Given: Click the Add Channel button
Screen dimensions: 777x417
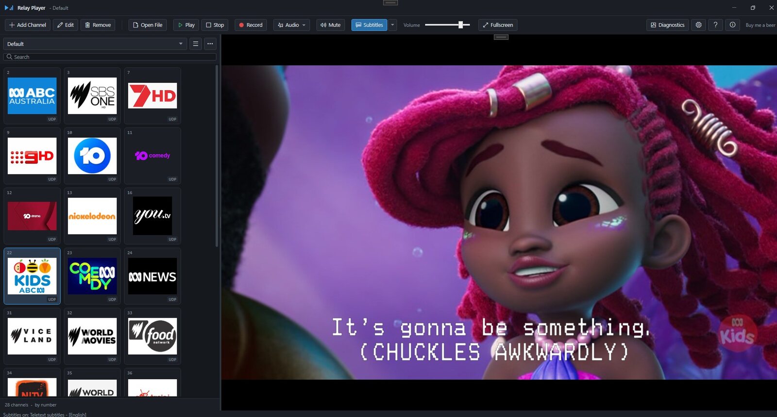Looking at the screenshot, I should 28,25.
